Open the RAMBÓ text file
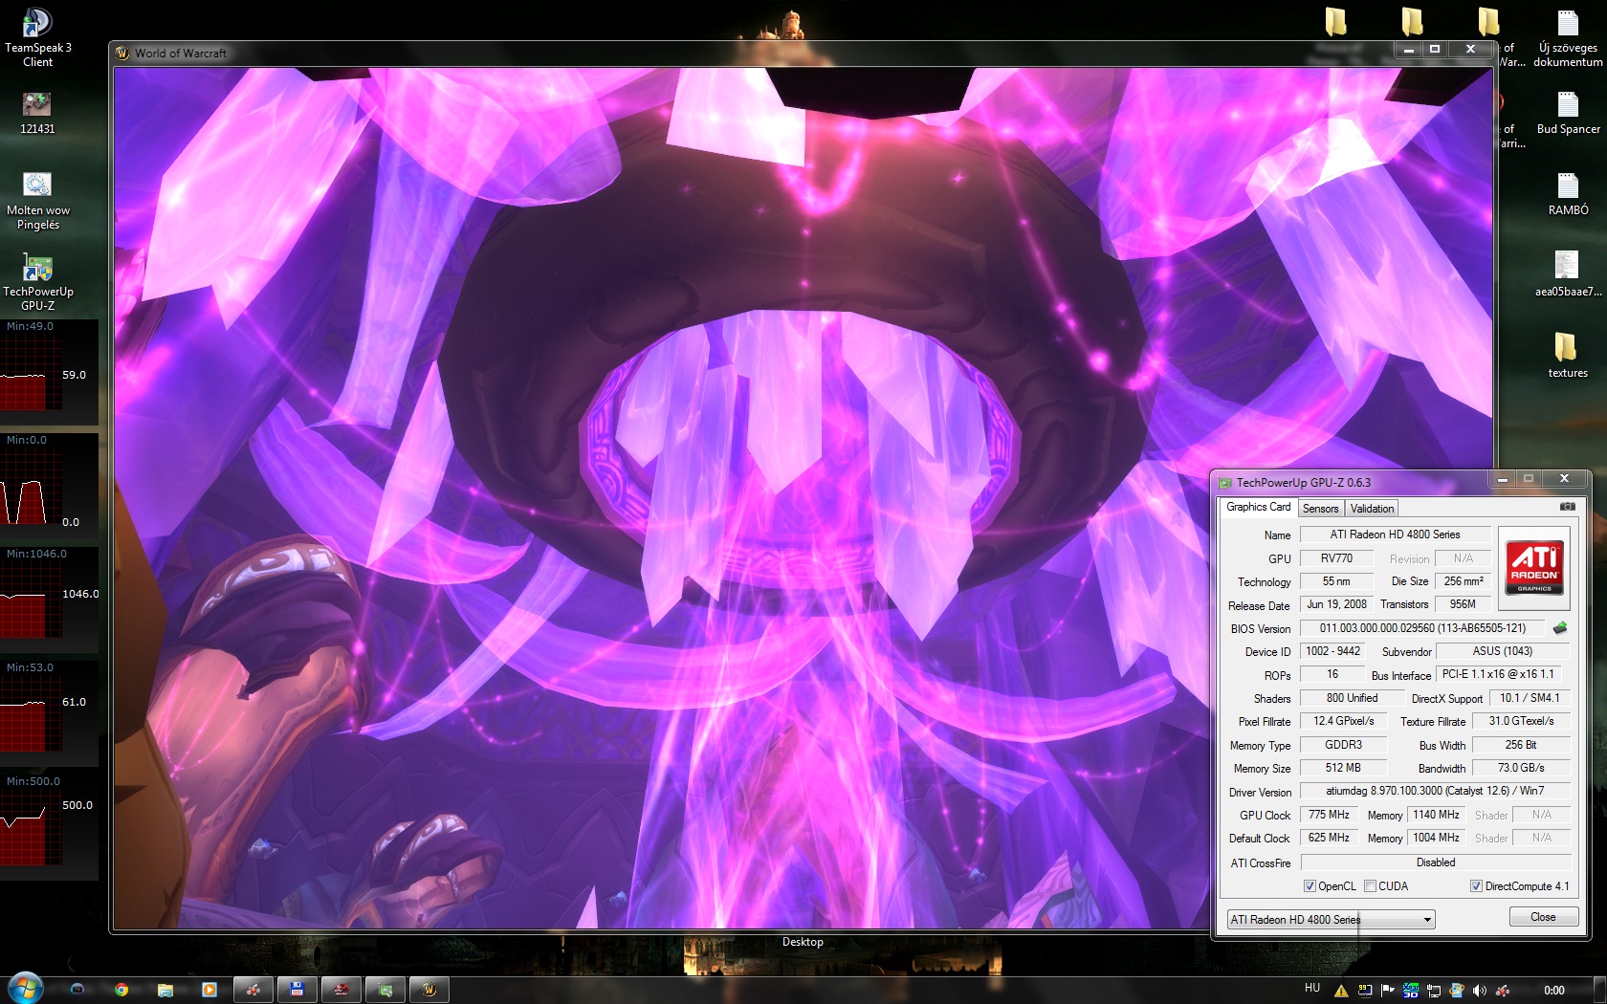 coord(1568,194)
